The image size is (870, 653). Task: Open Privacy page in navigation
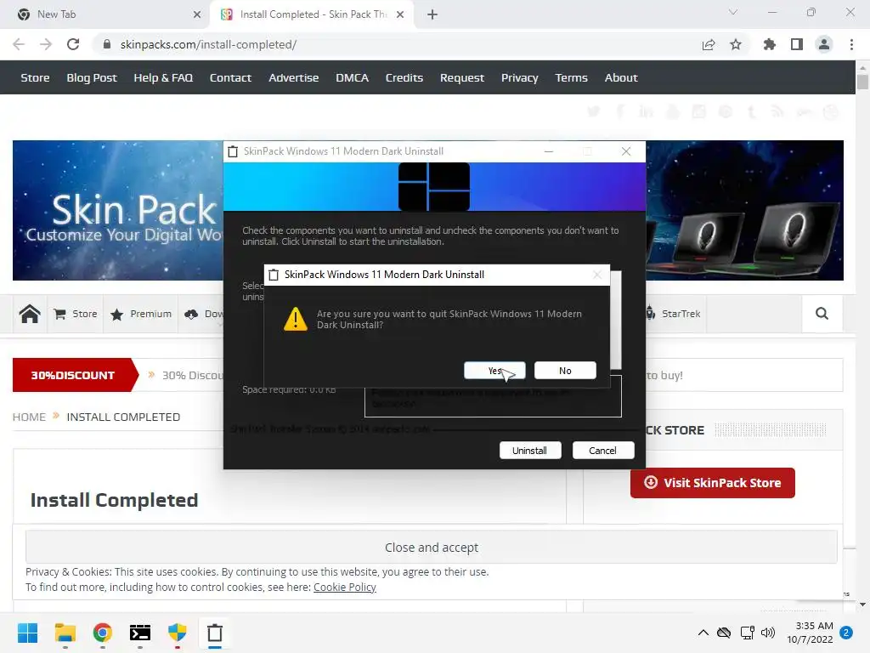click(x=519, y=77)
